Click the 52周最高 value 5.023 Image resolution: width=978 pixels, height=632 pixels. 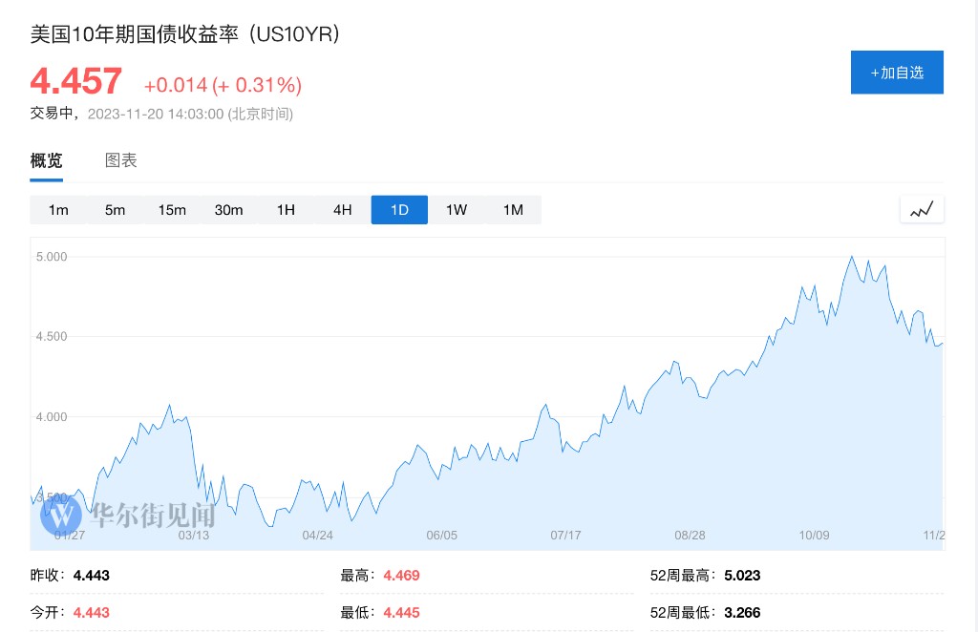[743, 576]
